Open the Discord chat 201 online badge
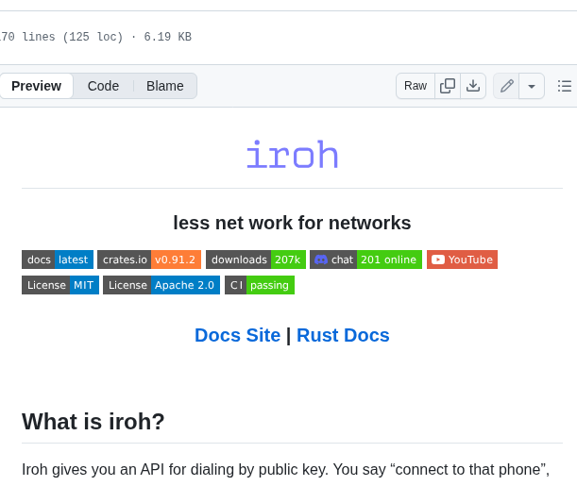Viewport: 577px width, 486px height. pos(365,260)
